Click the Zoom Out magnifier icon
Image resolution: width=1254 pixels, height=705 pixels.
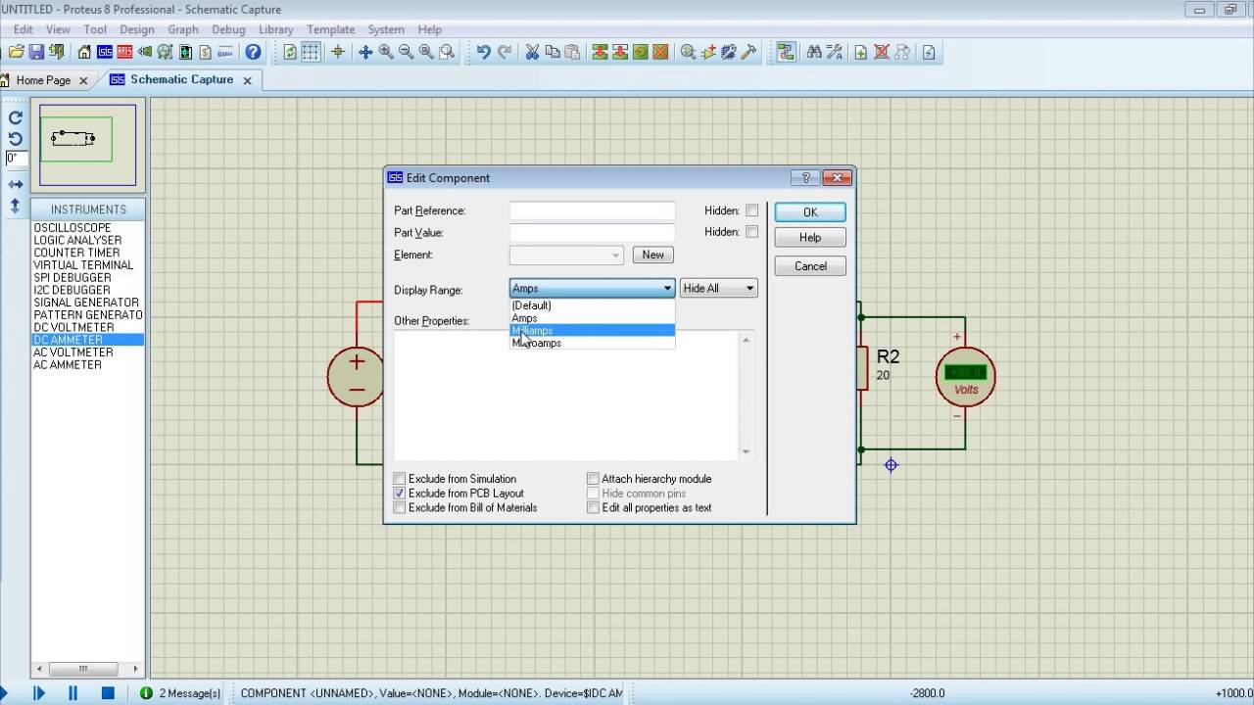coord(406,52)
